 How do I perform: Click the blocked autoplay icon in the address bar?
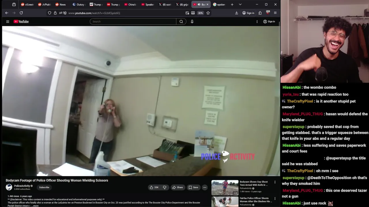click(x=65, y=13)
